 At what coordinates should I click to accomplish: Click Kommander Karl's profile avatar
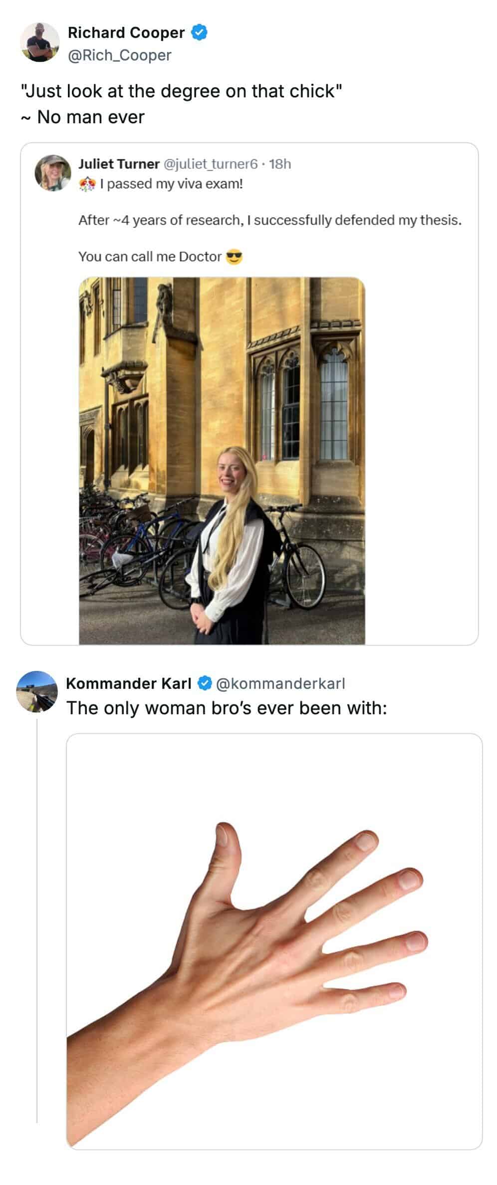pos(37,691)
